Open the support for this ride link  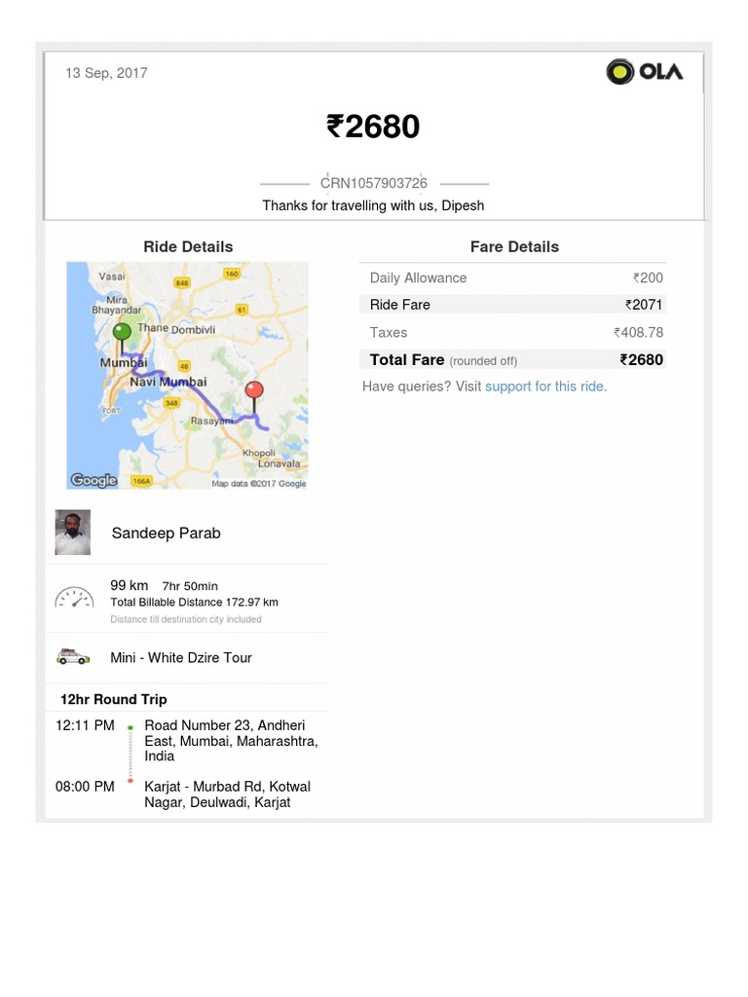[x=545, y=387]
